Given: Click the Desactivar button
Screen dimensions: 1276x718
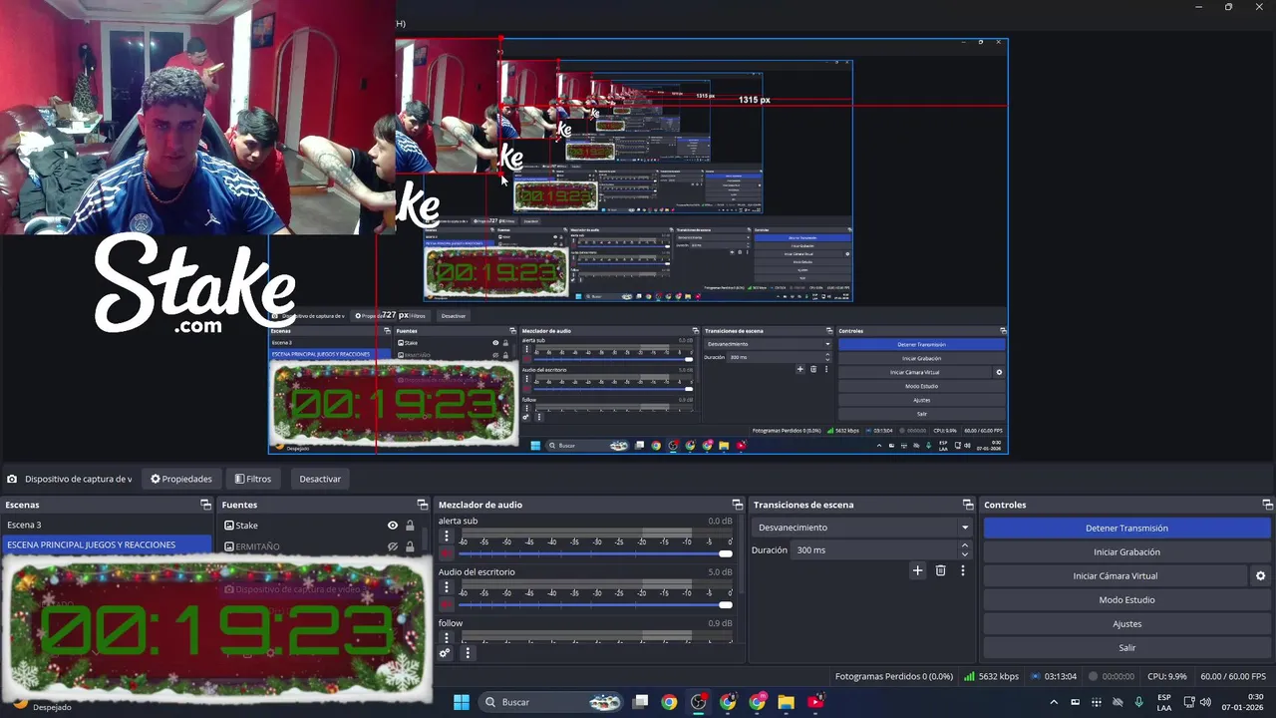Looking at the screenshot, I should (x=320, y=479).
